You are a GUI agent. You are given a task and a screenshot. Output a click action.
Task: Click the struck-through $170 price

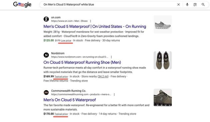tap(58, 40)
